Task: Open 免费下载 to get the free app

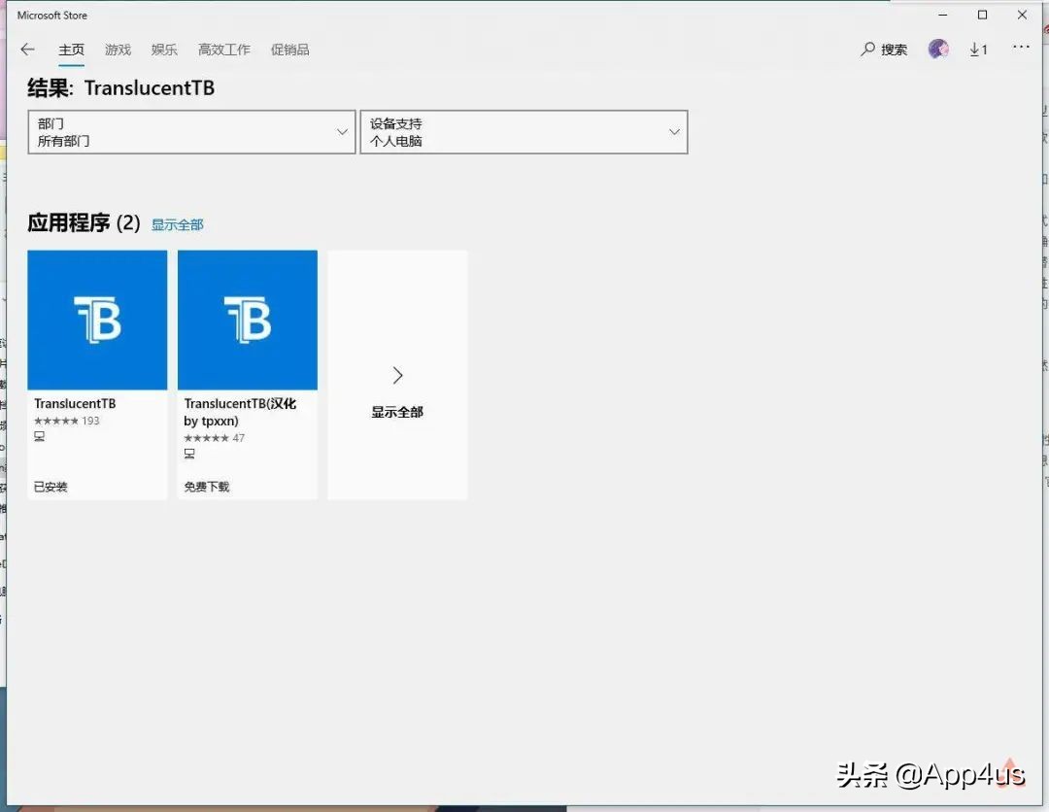Action: point(205,486)
